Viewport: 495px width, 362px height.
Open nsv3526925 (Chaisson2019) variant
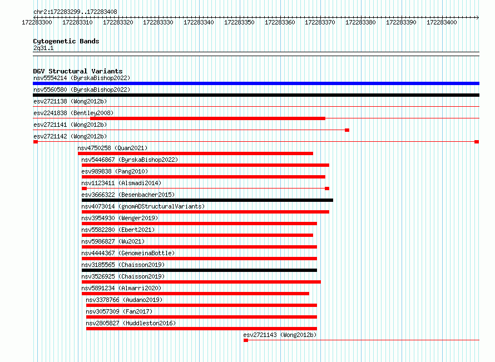(123, 276)
